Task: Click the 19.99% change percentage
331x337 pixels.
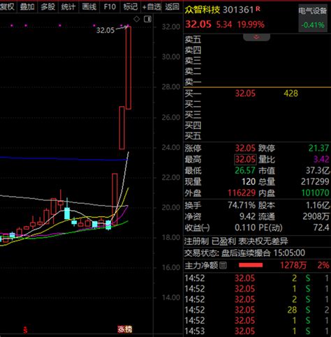Action: pos(251,24)
